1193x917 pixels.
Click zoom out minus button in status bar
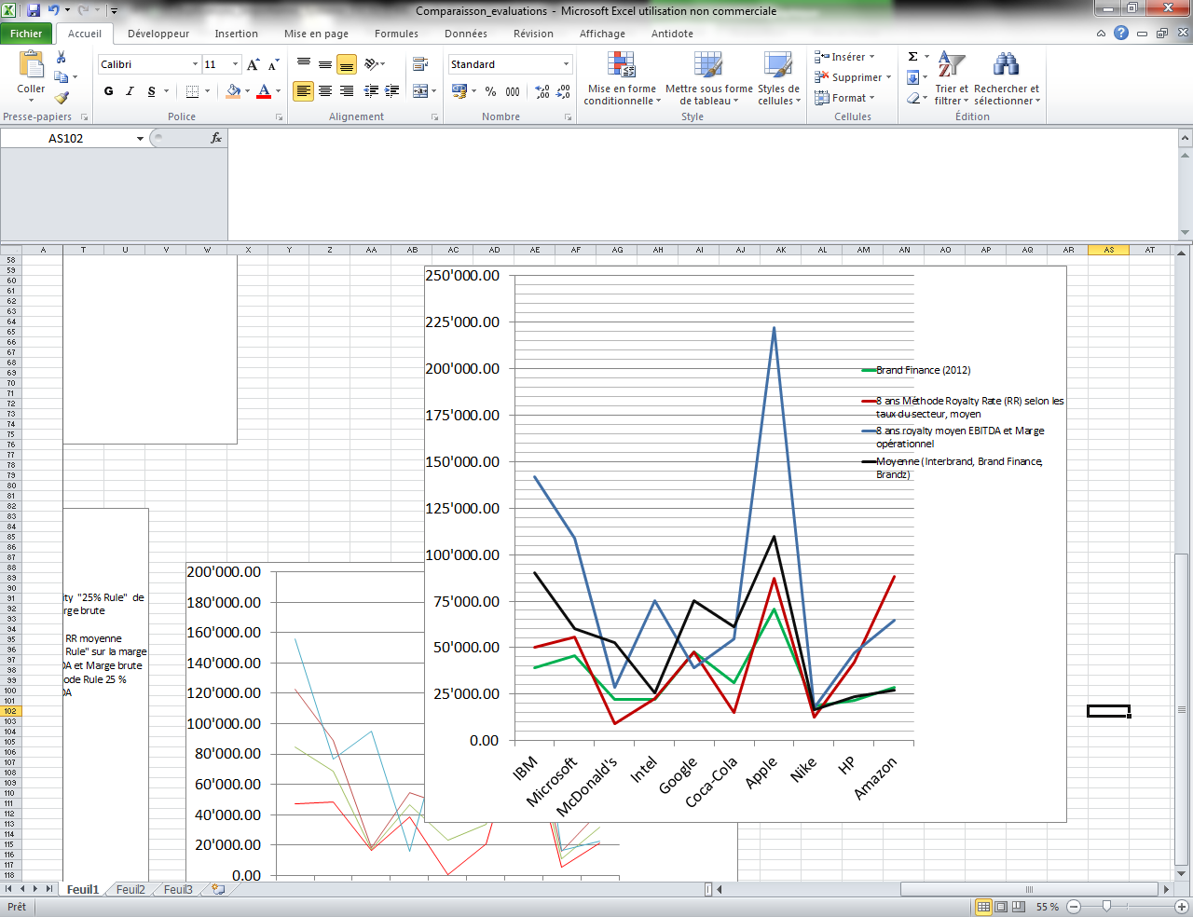1074,907
